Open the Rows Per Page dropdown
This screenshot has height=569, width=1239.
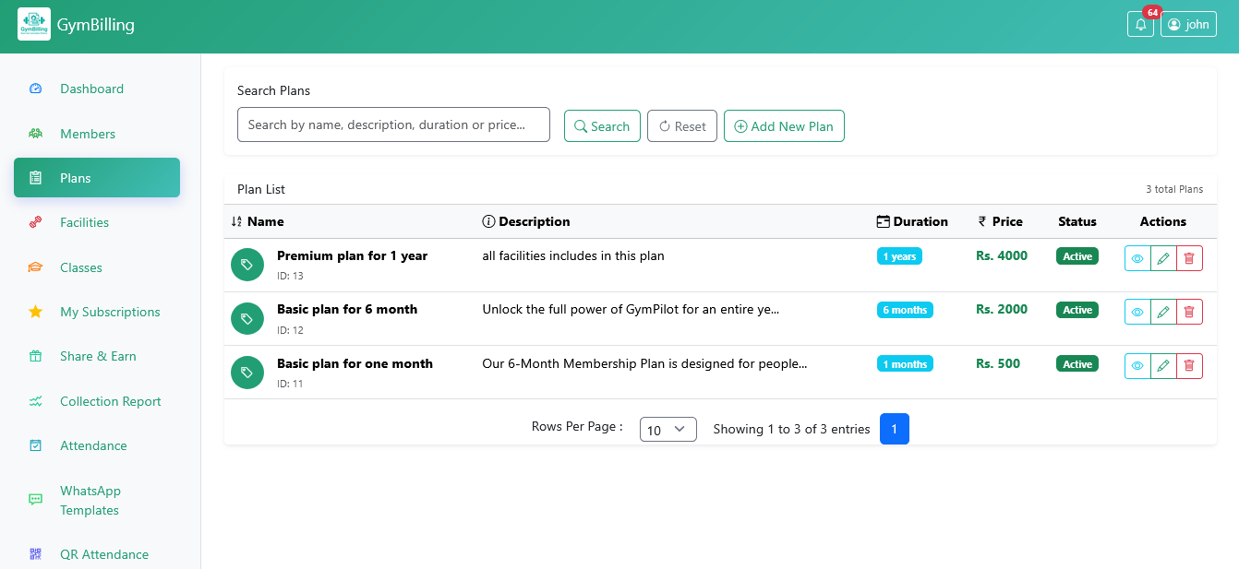(668, 430)
